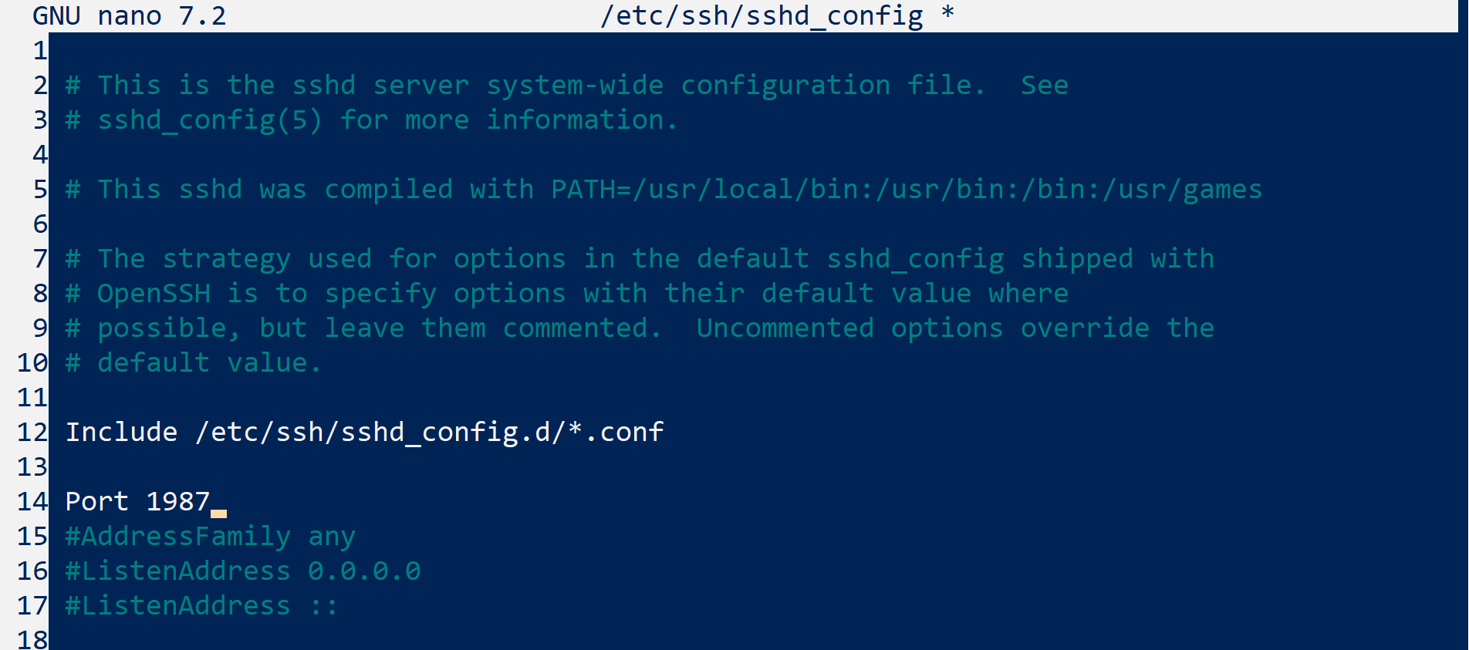1469x650 pixels.
Task: Click the modified asterisk indicator in title bar
Action: (x=948, y=13)
